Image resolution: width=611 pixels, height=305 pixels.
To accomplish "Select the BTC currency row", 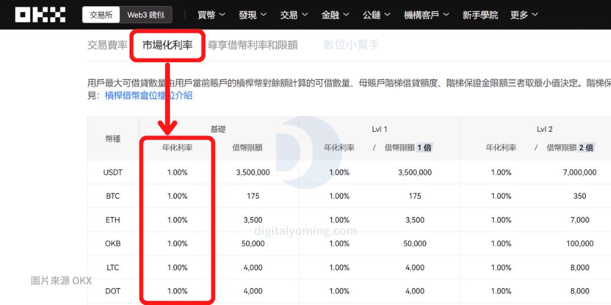I will (112, 196).
